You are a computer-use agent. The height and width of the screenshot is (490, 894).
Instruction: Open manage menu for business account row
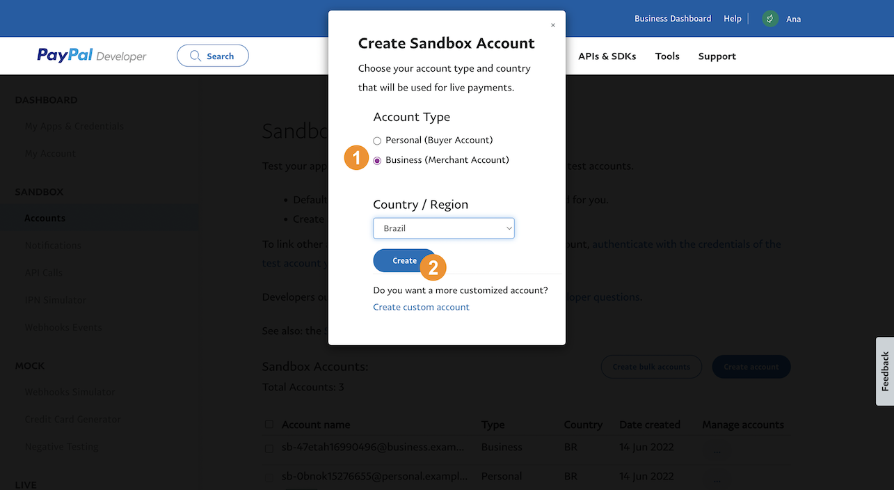(717, 450)
